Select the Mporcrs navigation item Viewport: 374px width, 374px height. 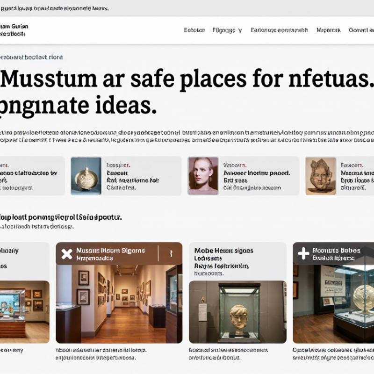point(329,30)
